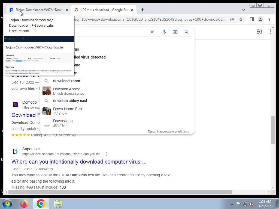Open Google quick settings gear

(259, 32)
